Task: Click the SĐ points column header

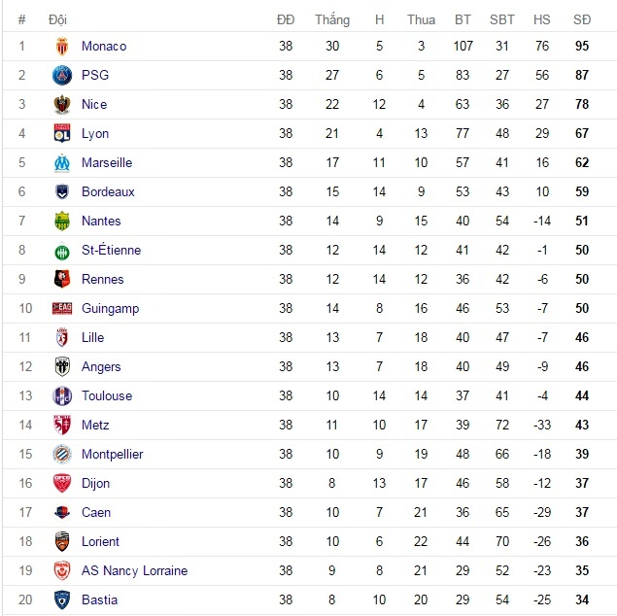Action: (582, 19)
